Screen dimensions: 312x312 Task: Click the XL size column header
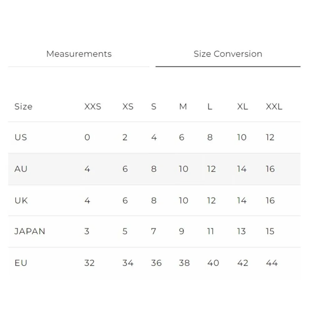pos(242,107)
